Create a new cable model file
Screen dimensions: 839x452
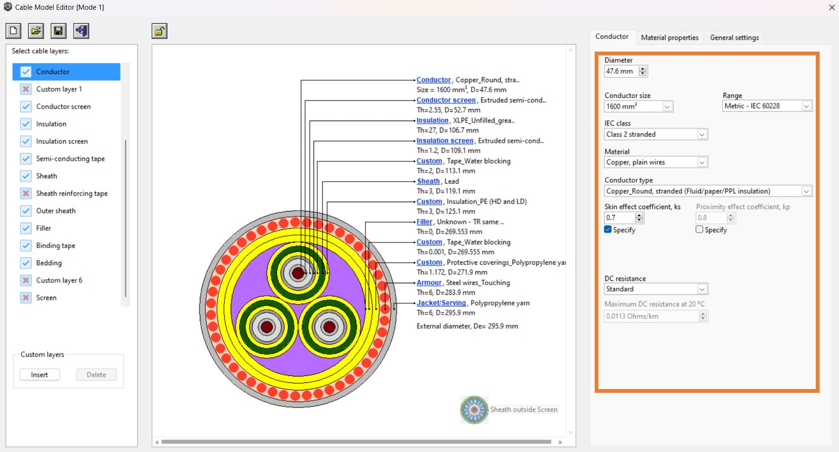[13, 30]
